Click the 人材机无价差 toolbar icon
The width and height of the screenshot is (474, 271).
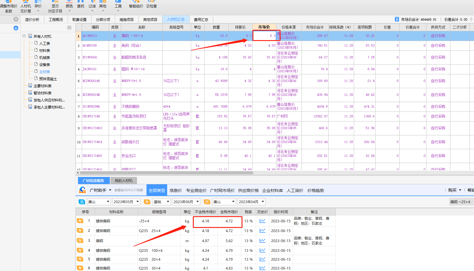coord(26,6)
